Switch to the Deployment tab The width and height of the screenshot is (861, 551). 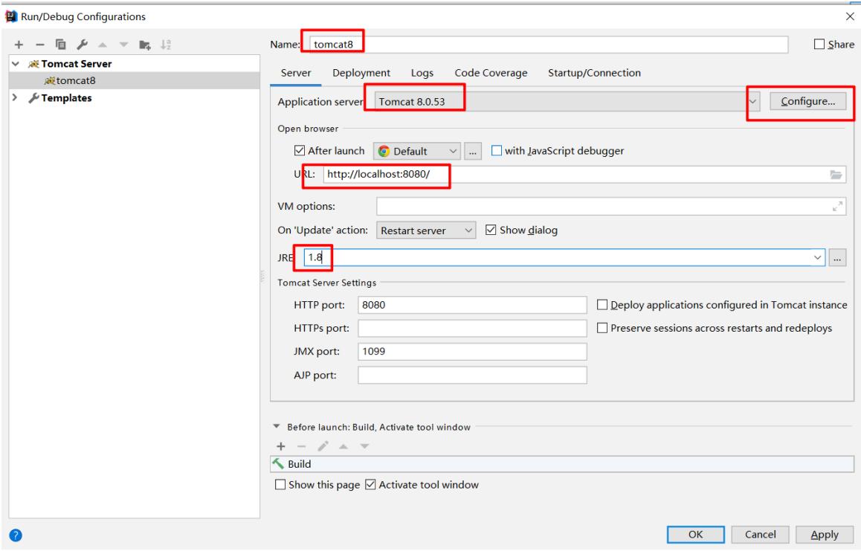click(361, 73)
